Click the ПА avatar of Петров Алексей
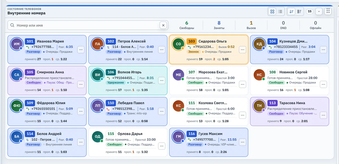Viewport: 339px width, 164px height. tap(97, 44)
